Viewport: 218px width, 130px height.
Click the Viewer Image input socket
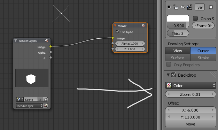112,38
